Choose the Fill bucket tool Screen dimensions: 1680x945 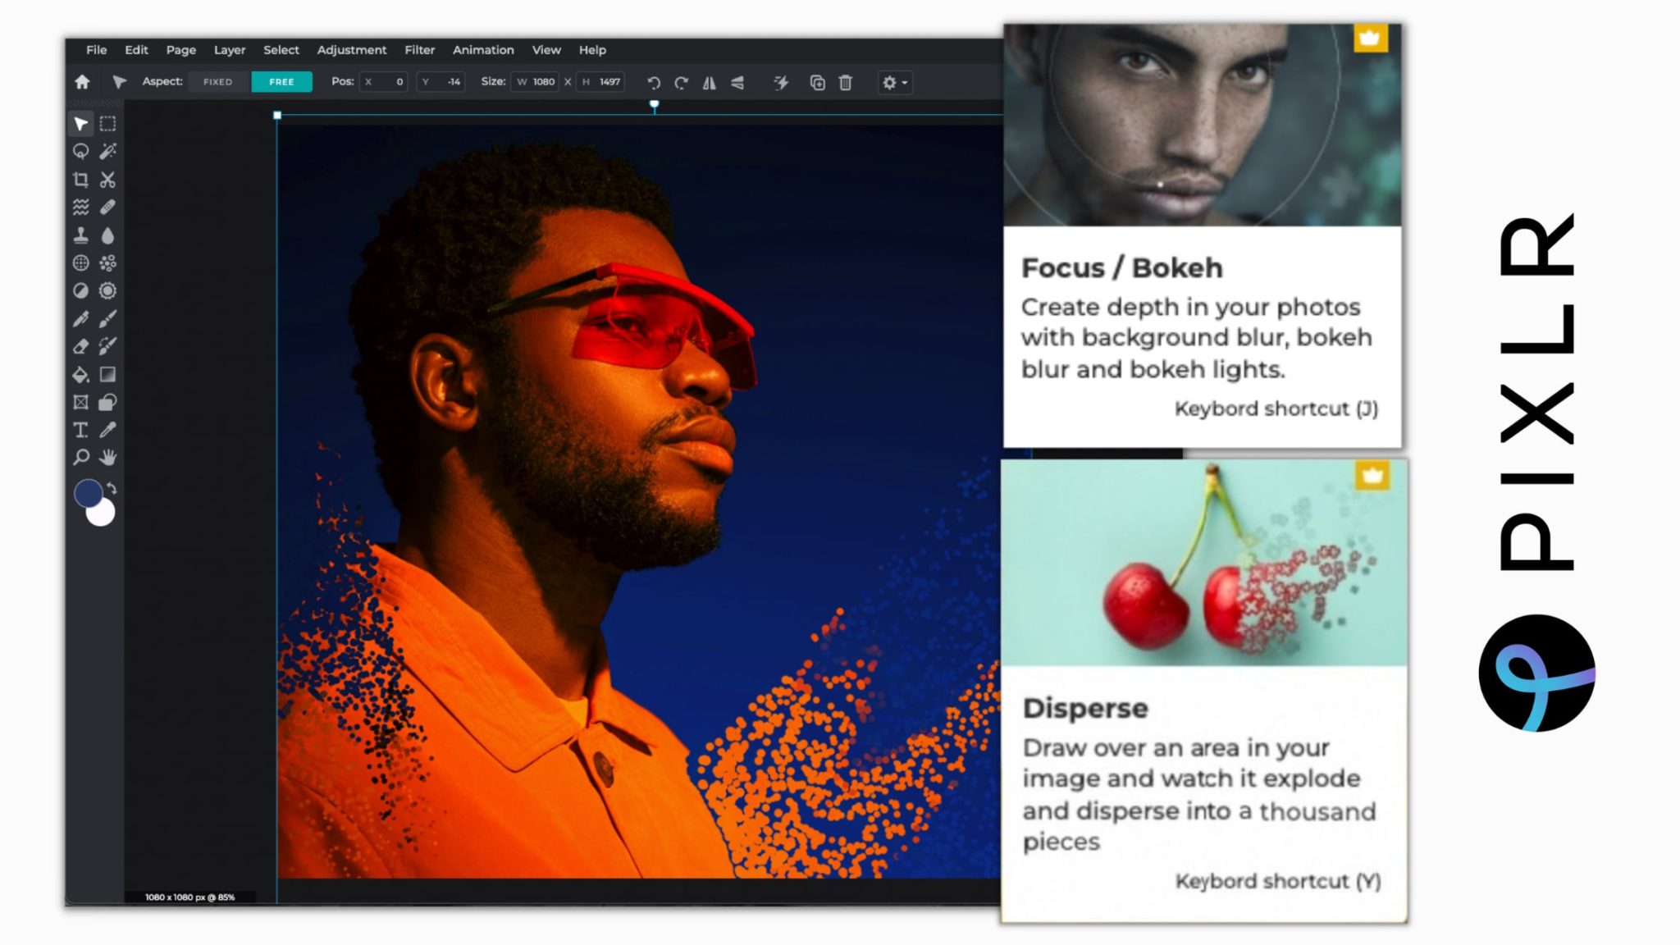pyautogui.click(x=80, y=373)
